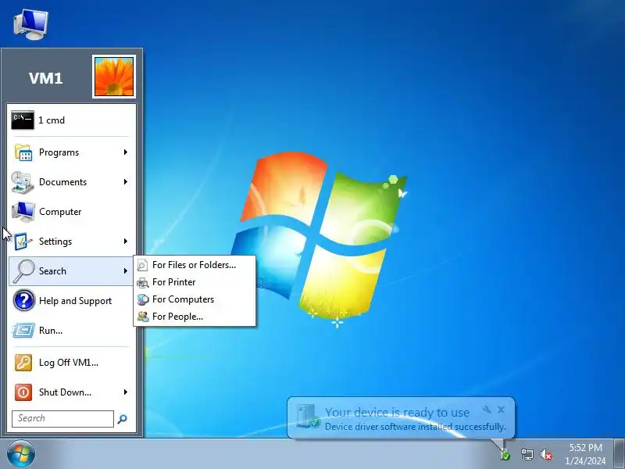Click the blue question mark Help icon
This screenshot has width=625, height=469.
24,300
